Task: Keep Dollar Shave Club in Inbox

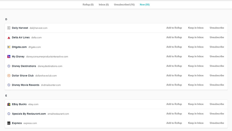Action: tap(196, 75)
